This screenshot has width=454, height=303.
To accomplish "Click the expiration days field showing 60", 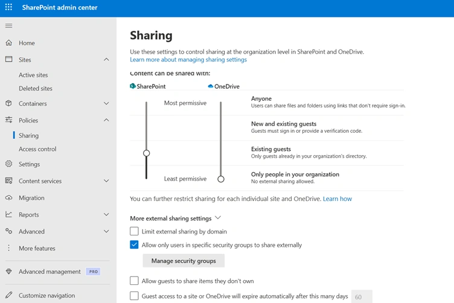I will (x=362, y=296).
